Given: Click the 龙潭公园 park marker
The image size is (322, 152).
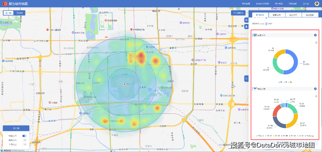Looking at the screenshot, I should [162, 88].
